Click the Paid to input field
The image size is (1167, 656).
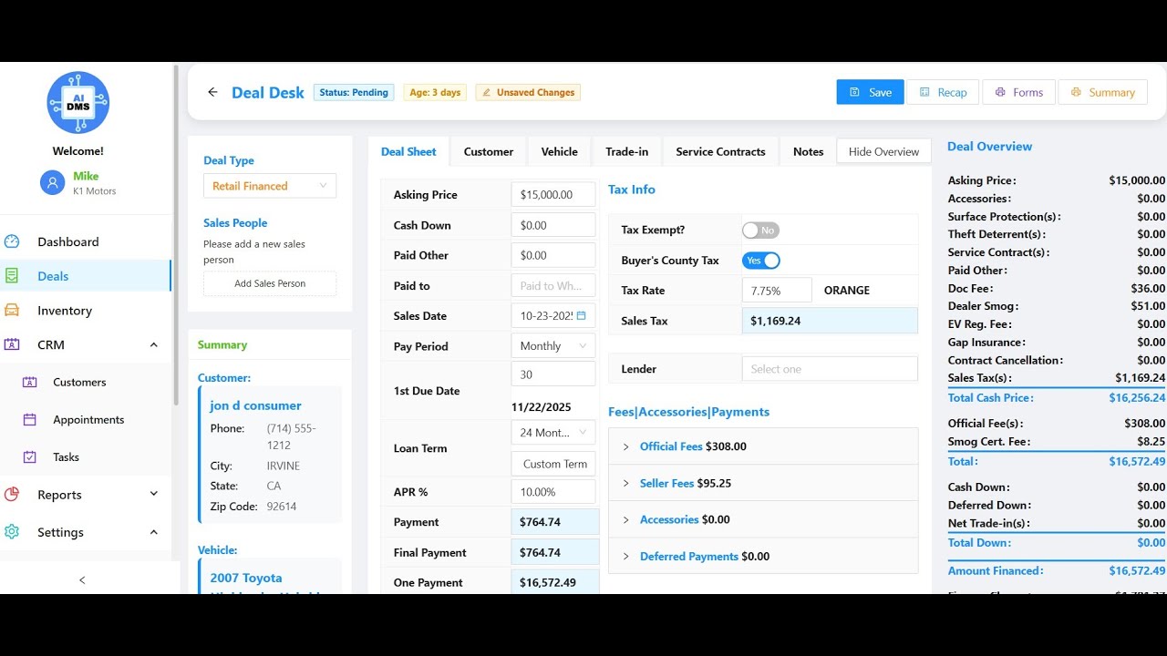click(x=553, y=285)
